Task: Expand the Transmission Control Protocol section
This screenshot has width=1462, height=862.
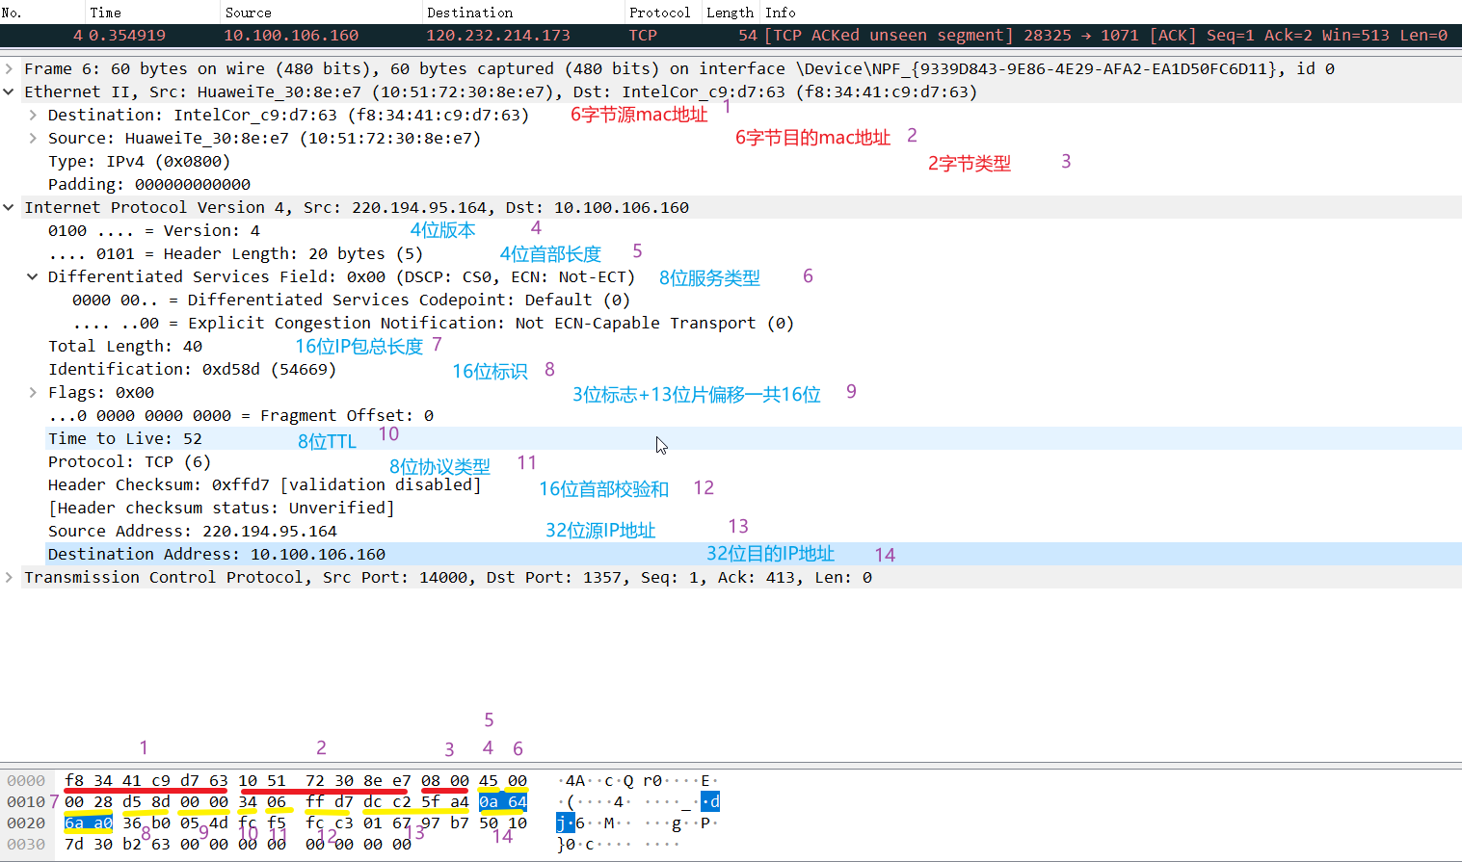Action: (x=9, y=578)
